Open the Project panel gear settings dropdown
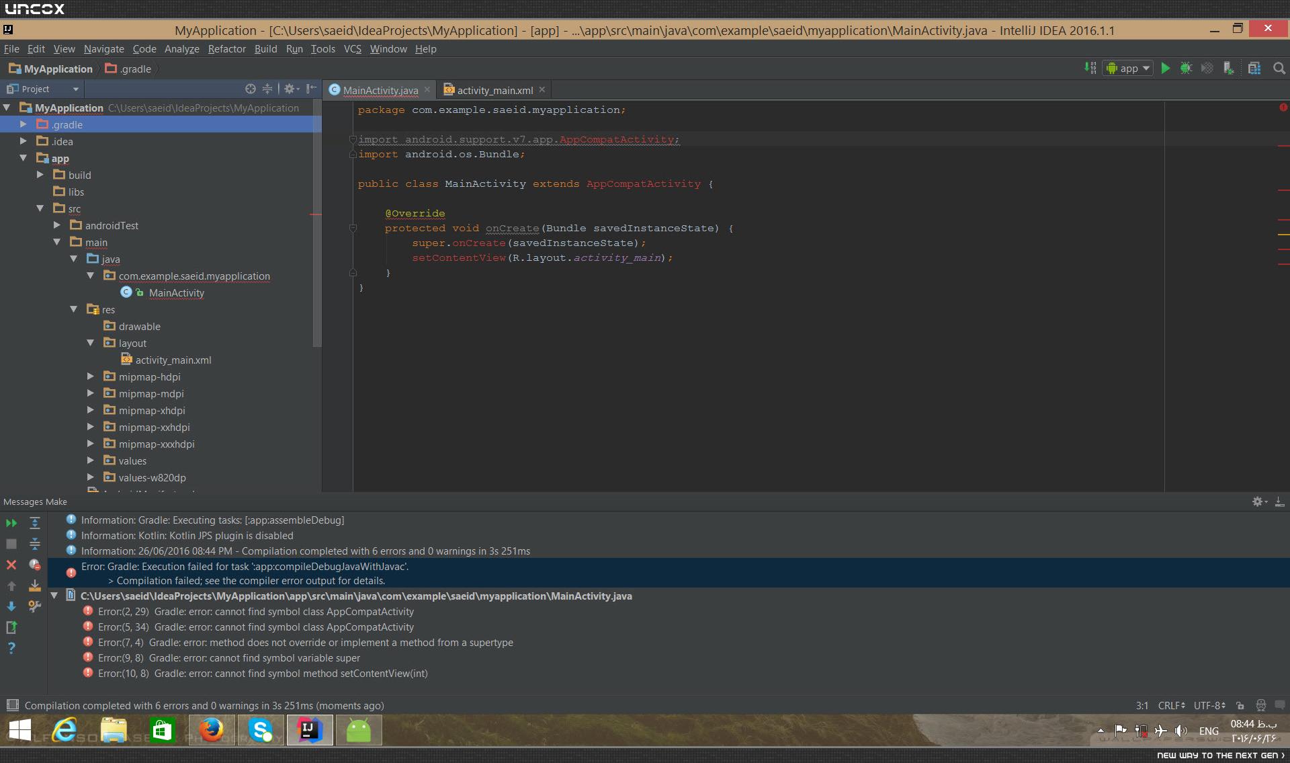The image size is (1290, 763). (x=292, y=89)
